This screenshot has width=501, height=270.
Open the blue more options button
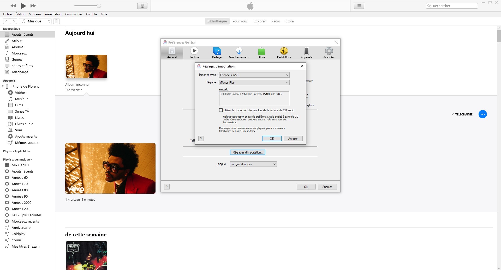[483, 114]
